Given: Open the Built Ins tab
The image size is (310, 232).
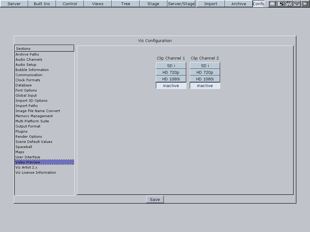Looking at the screenshot, I should pyautogui.click(x=42, y=4).
